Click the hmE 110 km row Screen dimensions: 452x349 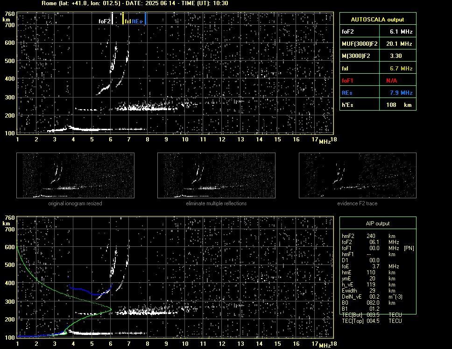(368, 272)
